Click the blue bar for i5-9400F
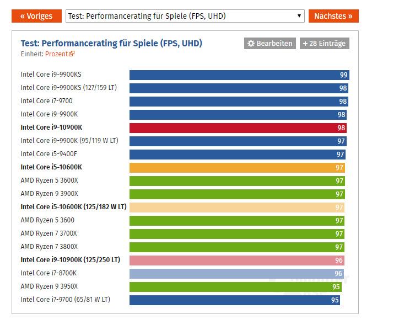415x319 pixels. tap(238, 155)
